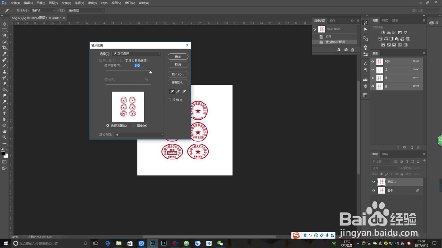Image resolution: width=442 pixels, height=248 pixels.
Task: Open the layer blend mode dropdown
Action: click(x=384, y=168)
